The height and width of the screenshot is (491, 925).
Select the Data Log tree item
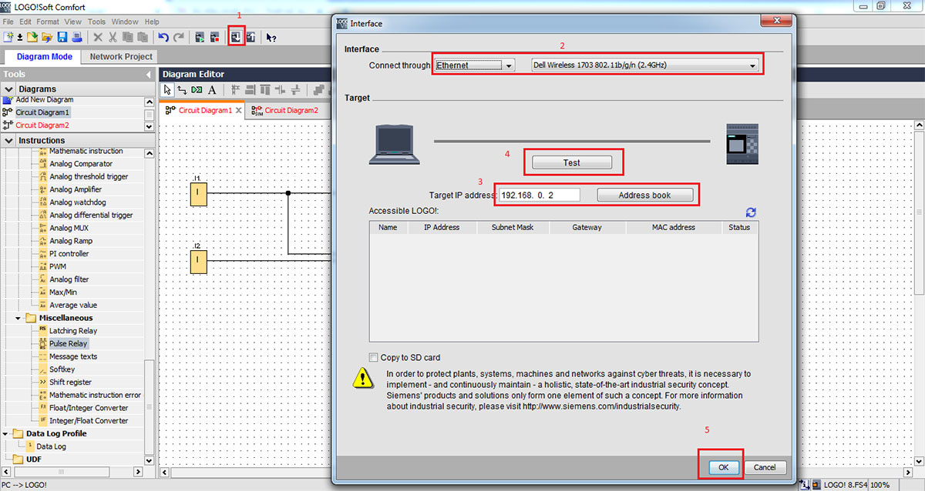tap(51, 446)
